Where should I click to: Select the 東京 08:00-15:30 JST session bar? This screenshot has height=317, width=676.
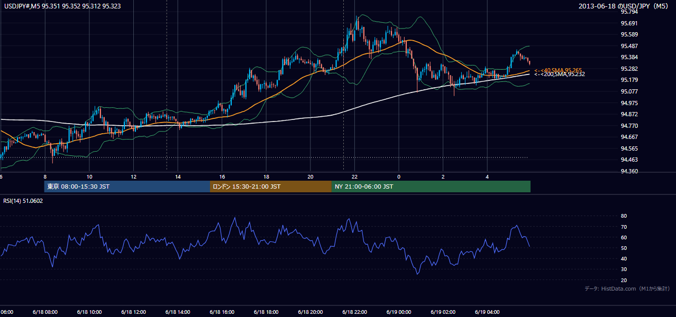[127, 187]
